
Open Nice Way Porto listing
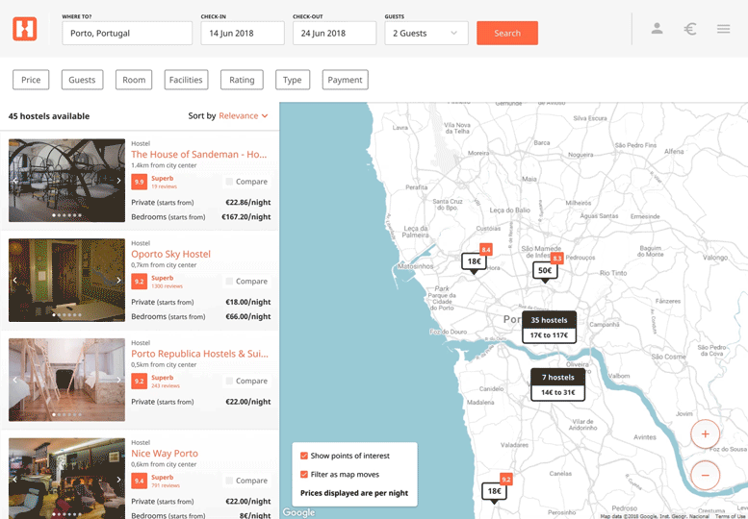[x=165, y=454]
